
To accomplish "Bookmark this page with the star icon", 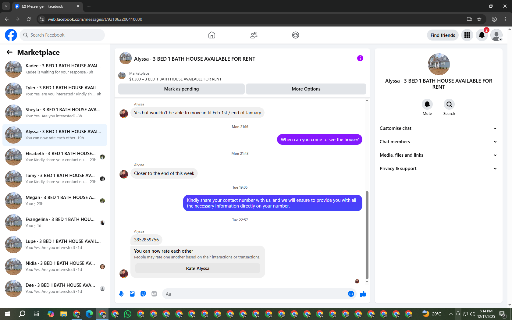I will tap(479, 19).
